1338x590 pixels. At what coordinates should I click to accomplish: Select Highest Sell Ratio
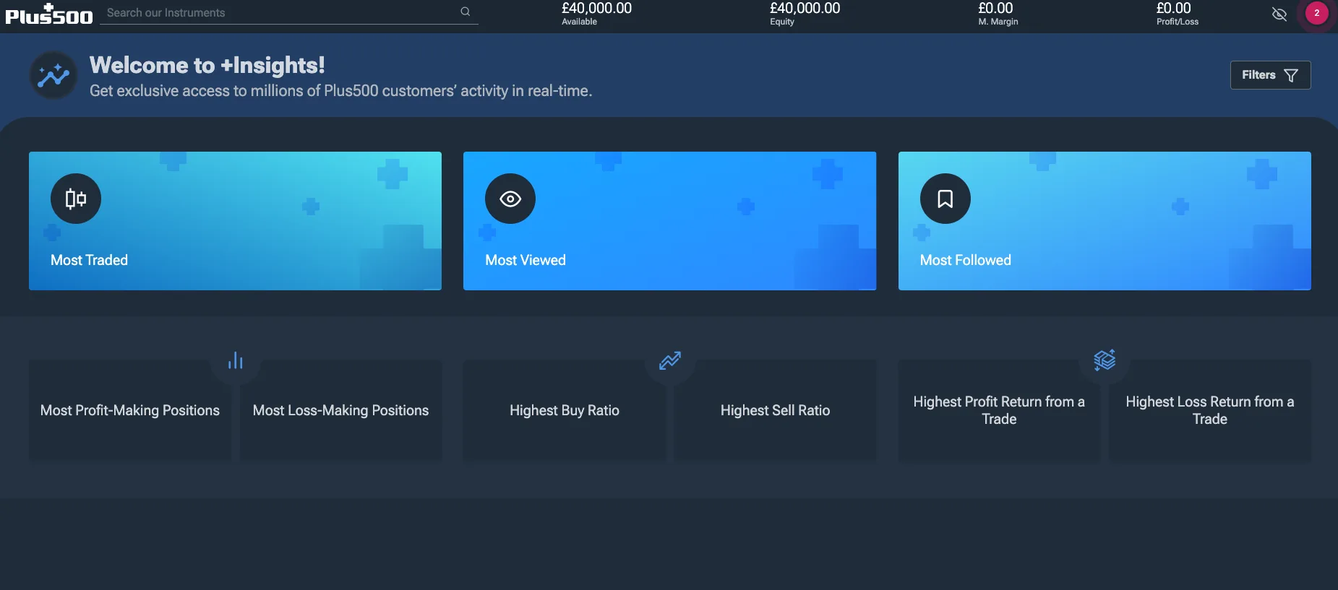(775, 410)
